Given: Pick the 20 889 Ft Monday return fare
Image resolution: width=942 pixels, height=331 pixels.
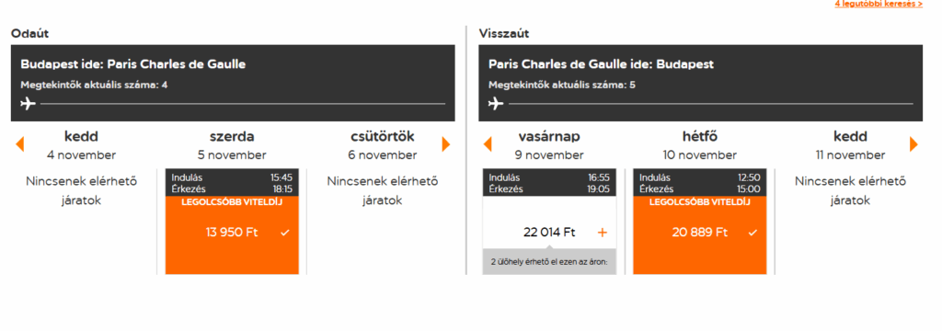Looking at the screenshot, I should 700,223.
